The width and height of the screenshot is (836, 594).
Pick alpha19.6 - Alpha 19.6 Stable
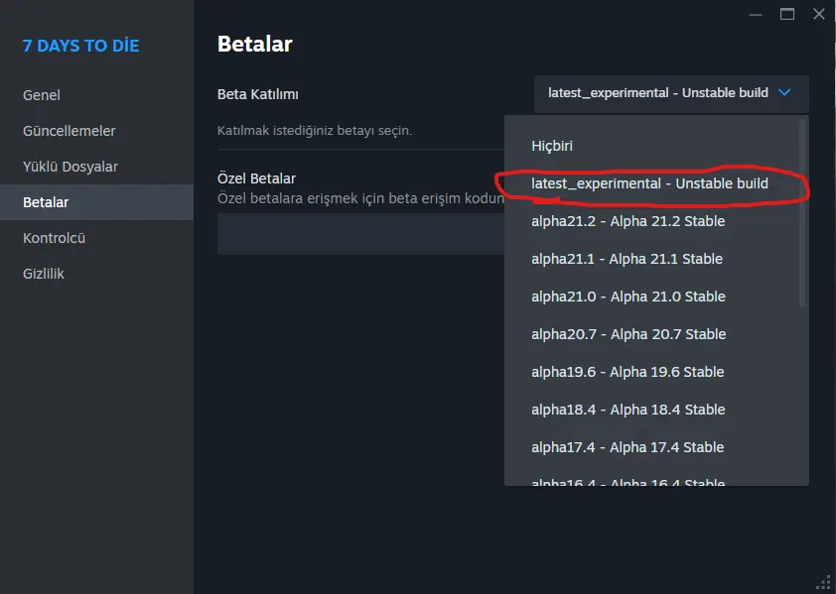pos(651,372)
